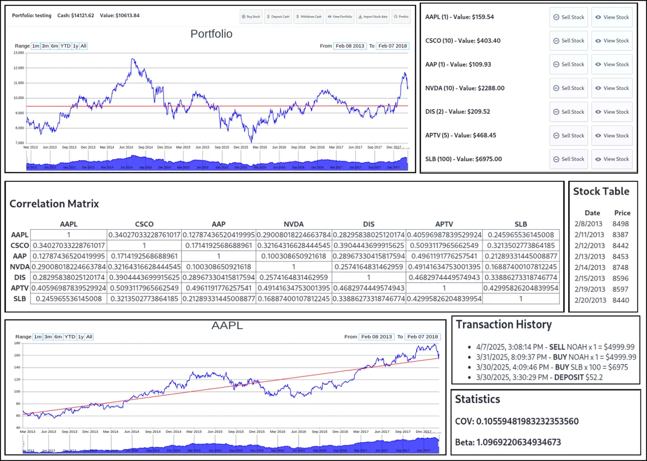The image size is (647, 461).
Task: Click Withdraw Cash in the portfolio toolbar
Action: click(x=309, y=17)
